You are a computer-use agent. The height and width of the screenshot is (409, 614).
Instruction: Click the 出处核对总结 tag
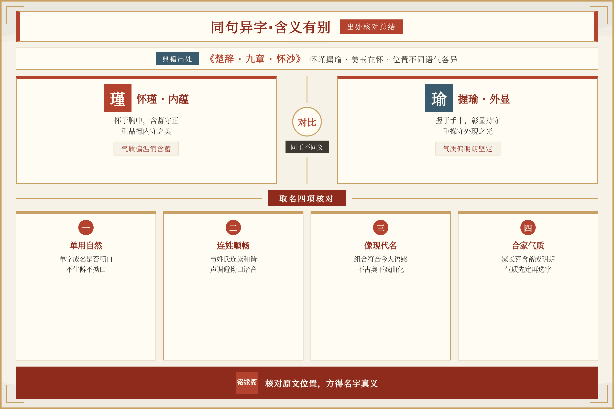[371, 27]
